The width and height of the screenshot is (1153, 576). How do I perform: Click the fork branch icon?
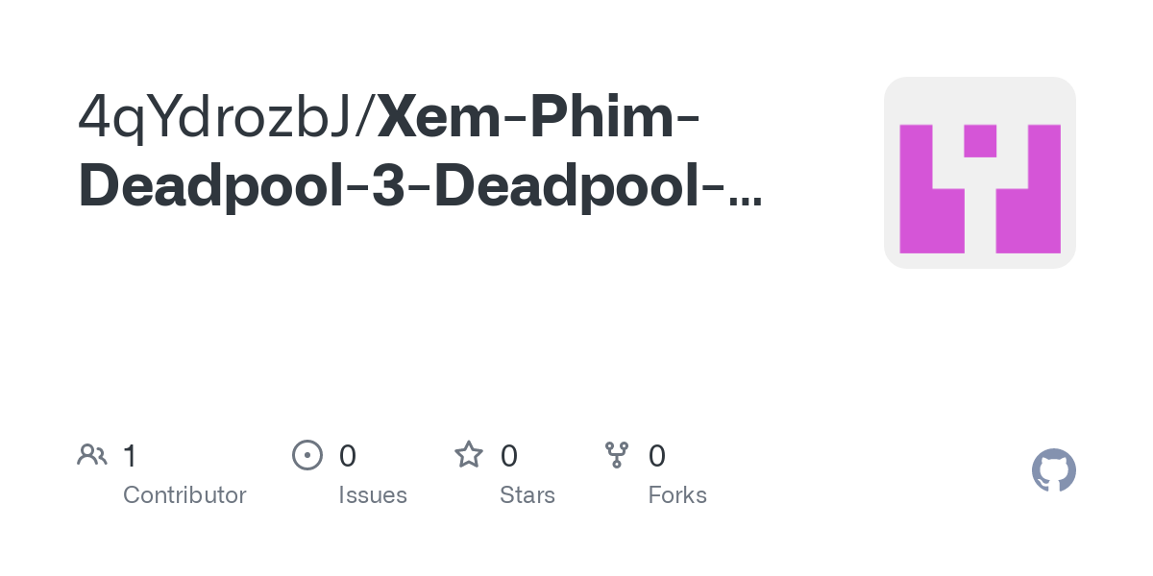(617, 455)
